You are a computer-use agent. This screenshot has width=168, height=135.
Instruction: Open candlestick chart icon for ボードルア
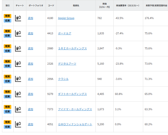pyautogui.click(x=18, y=33)
